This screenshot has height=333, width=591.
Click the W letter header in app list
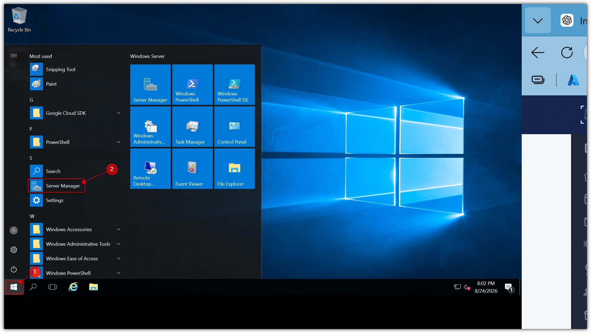(x=32, y=216)
